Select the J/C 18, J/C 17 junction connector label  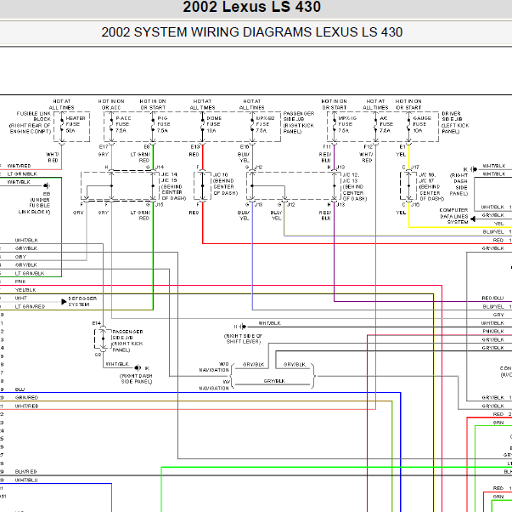pyautogui.click(x=431, y=186)
